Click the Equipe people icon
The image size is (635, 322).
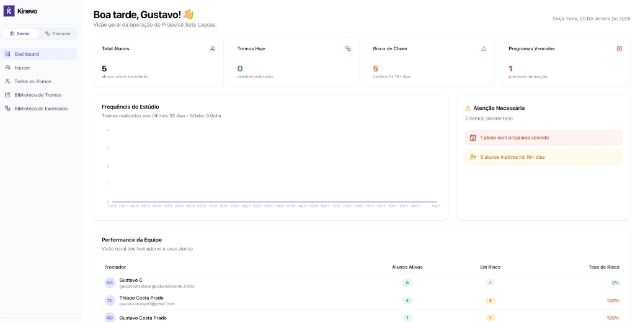pos(7,68)
